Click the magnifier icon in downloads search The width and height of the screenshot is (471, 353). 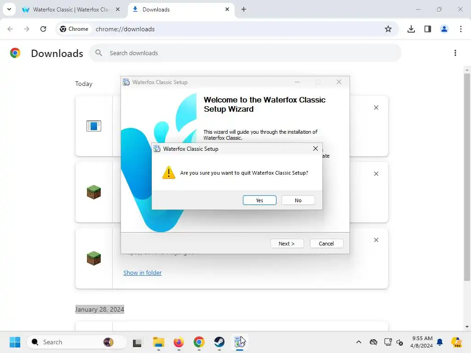[x=98, y=53]
